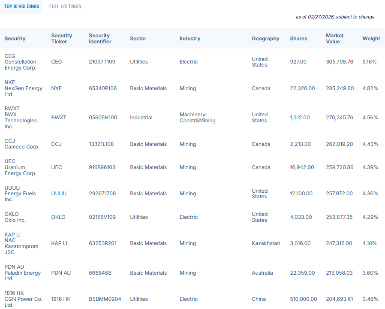Viewport: 385px width, 309px height.
Task: Select the Constellation Energy Corp. security name
Action: (x=21, y=65)
